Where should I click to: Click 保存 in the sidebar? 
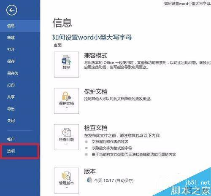20,61
